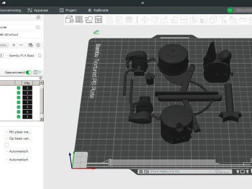Click the AMS filament sync icon
The width and height of the screenshot is (252, 189).
coord(30,45)
